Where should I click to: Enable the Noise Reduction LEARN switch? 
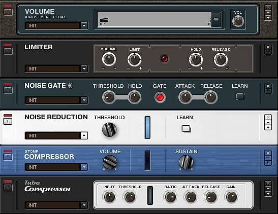click(186, 129)
